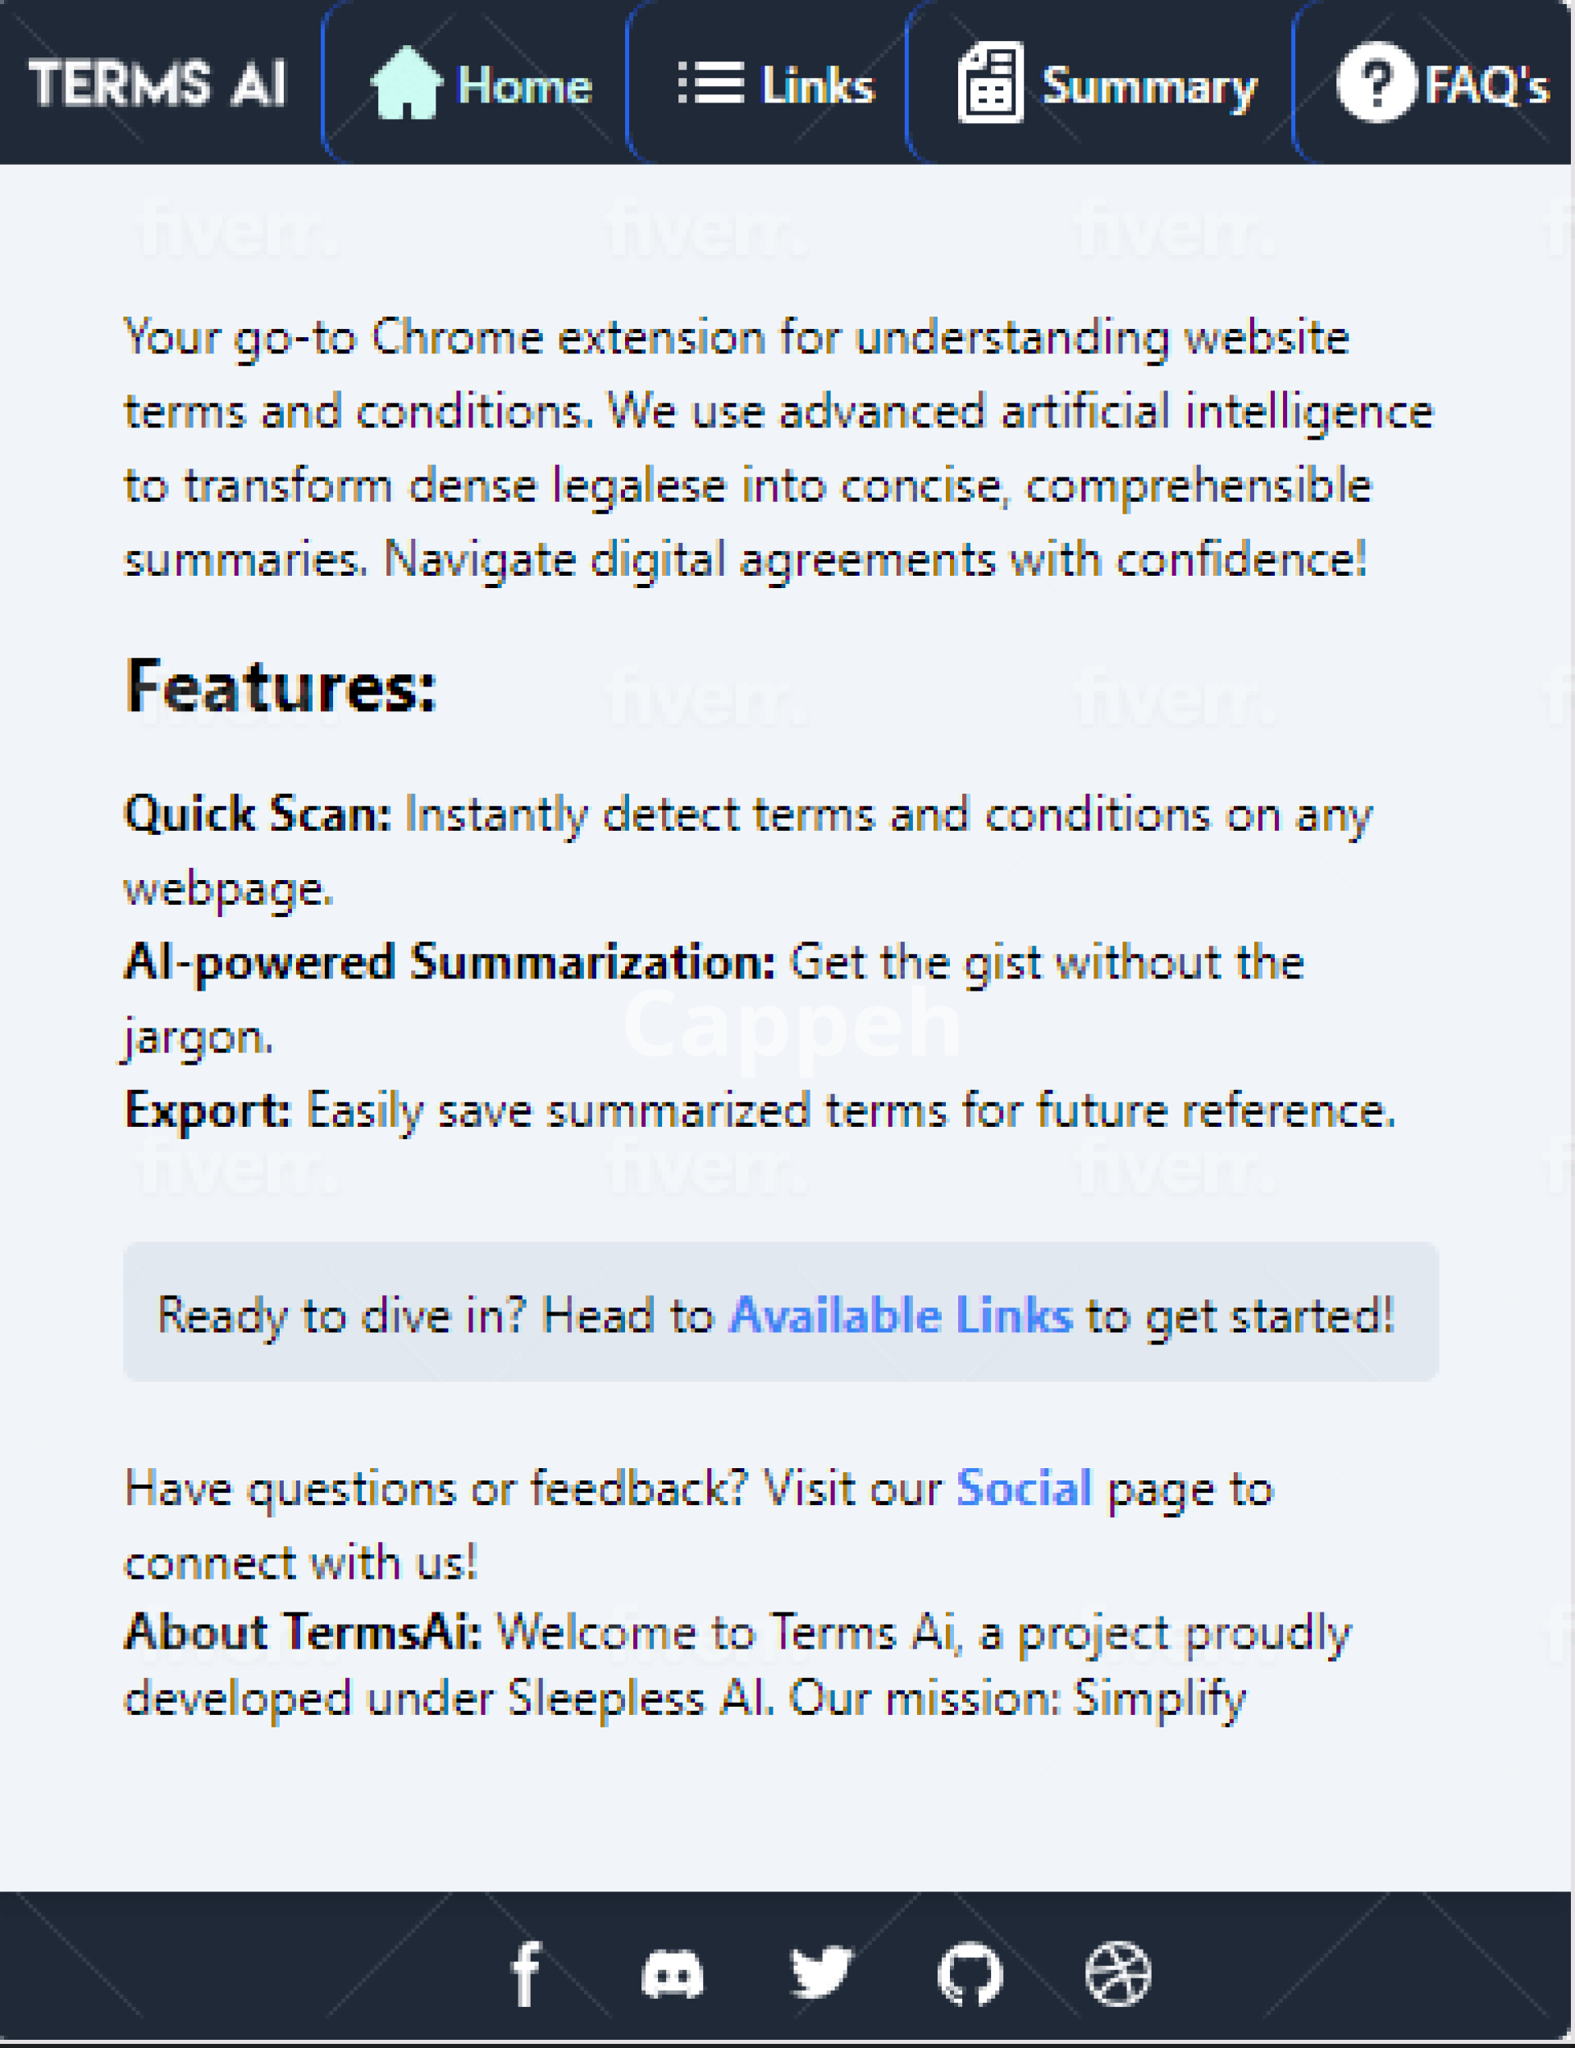Image resolution: width=1575 pixels, height=2048 pixels.
Task: Click the Quick Scan feature label
Action: (258, 814)
